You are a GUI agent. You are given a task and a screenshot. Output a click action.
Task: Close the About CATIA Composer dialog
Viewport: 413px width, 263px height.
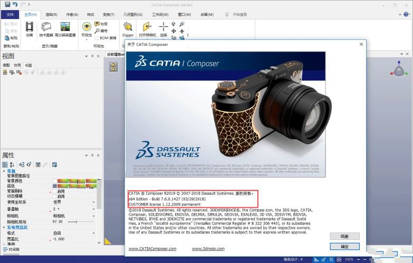coord(361,44)
